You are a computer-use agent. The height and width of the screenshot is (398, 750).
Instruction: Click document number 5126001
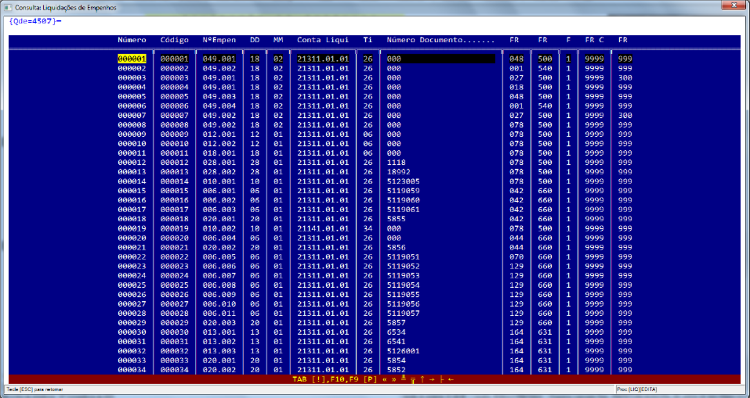[x=403, y=351]
